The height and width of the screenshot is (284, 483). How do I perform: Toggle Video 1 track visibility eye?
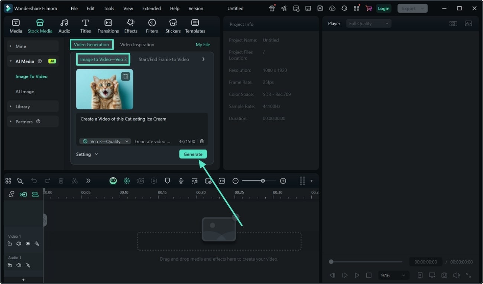tap(28, 244)
